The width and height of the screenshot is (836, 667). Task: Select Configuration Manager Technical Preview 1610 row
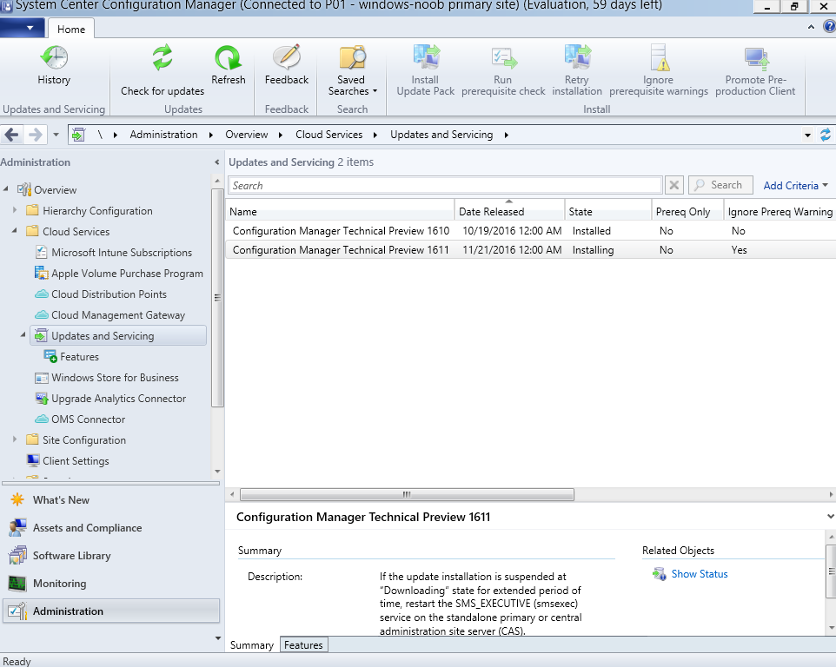coord(530,231)
